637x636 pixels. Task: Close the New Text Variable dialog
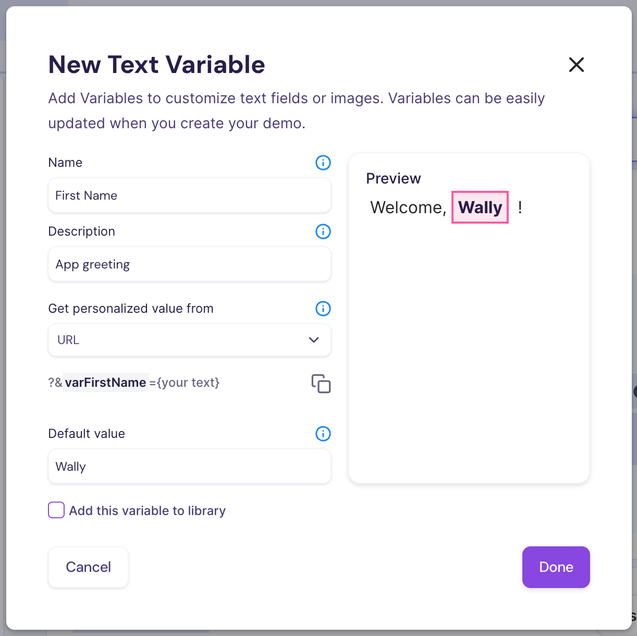(577, 65)
